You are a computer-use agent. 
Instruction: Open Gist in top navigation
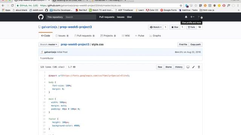coord(129,17)
